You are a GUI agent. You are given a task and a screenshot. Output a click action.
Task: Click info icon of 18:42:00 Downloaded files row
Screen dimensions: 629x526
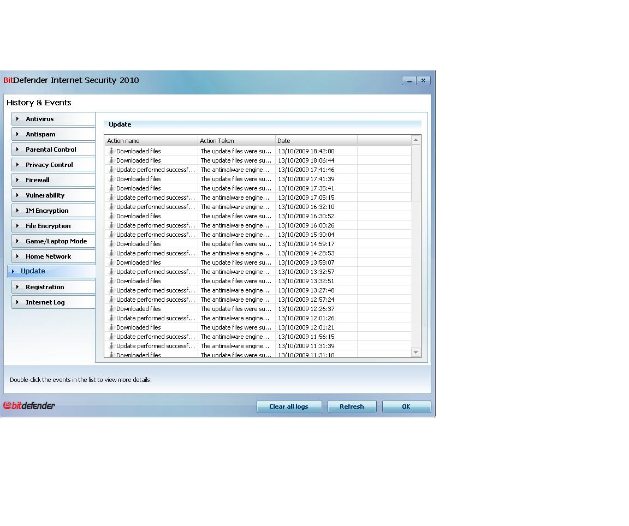pyautogui.click(x=111, y=151)
